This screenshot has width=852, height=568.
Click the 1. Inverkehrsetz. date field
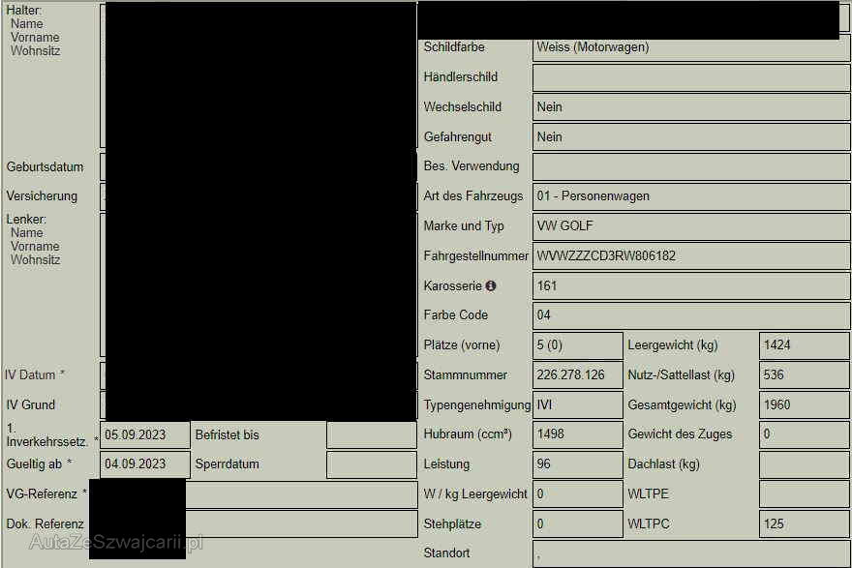pos(145,435)
